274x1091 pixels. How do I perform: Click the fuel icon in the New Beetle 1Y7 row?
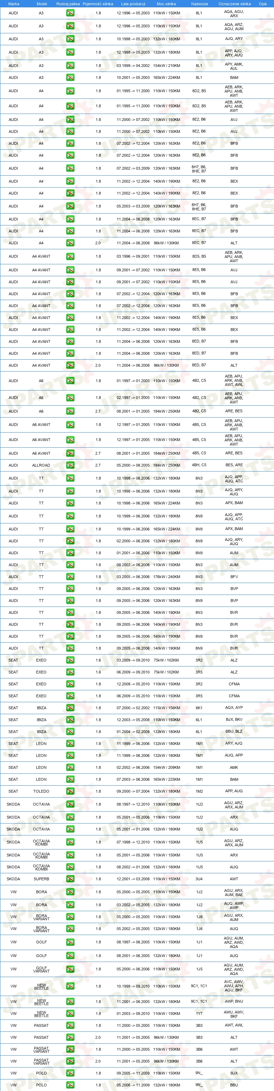(70, 1014)
